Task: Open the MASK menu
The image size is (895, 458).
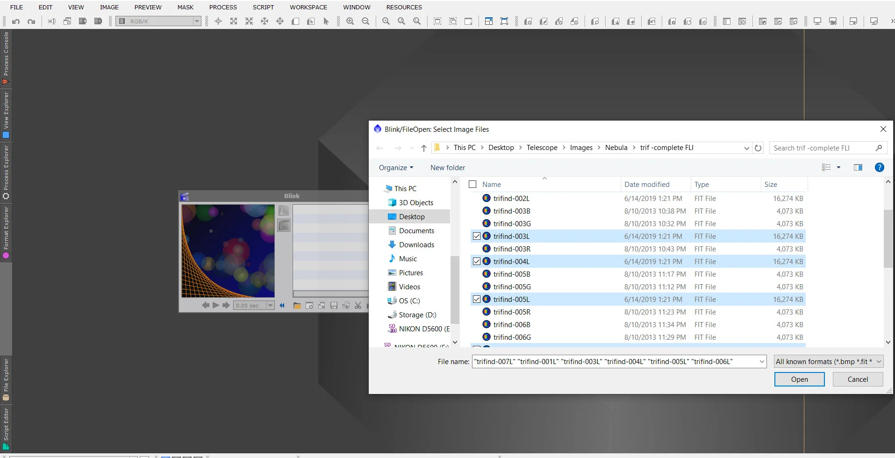Action: coord(185,7)
